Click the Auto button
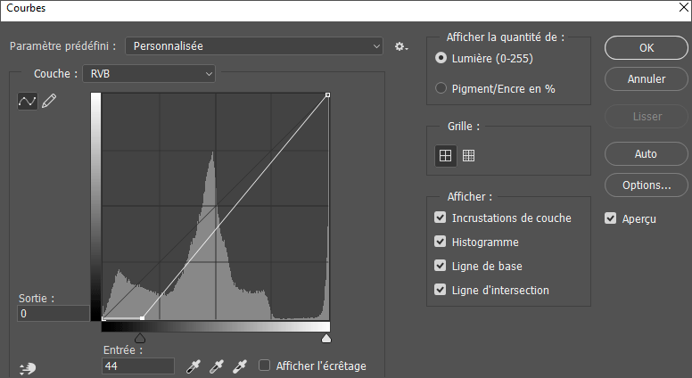This screenshot has height=378, width=692. 646,154
